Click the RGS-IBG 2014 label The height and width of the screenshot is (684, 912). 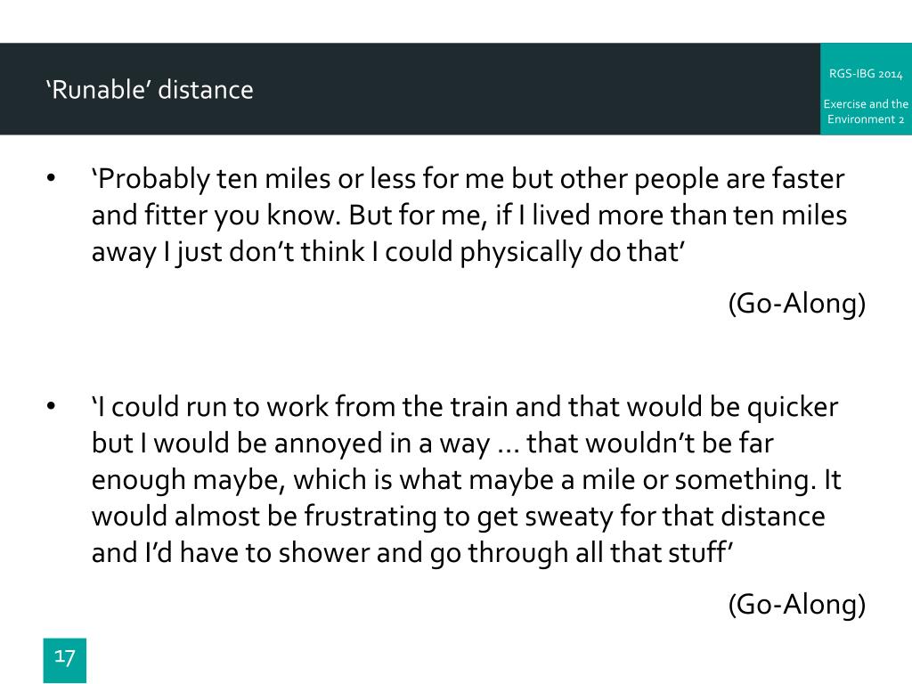[x=866, y=74]
